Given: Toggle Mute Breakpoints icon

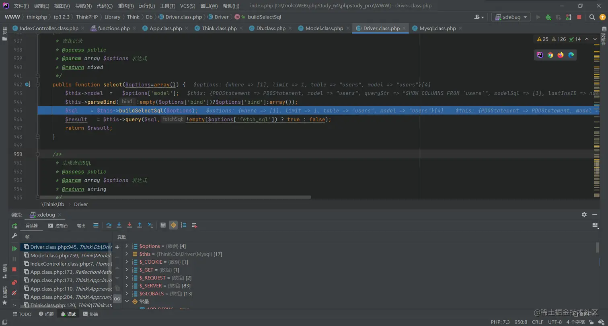Looking at the screenshot, I should 14,293.
